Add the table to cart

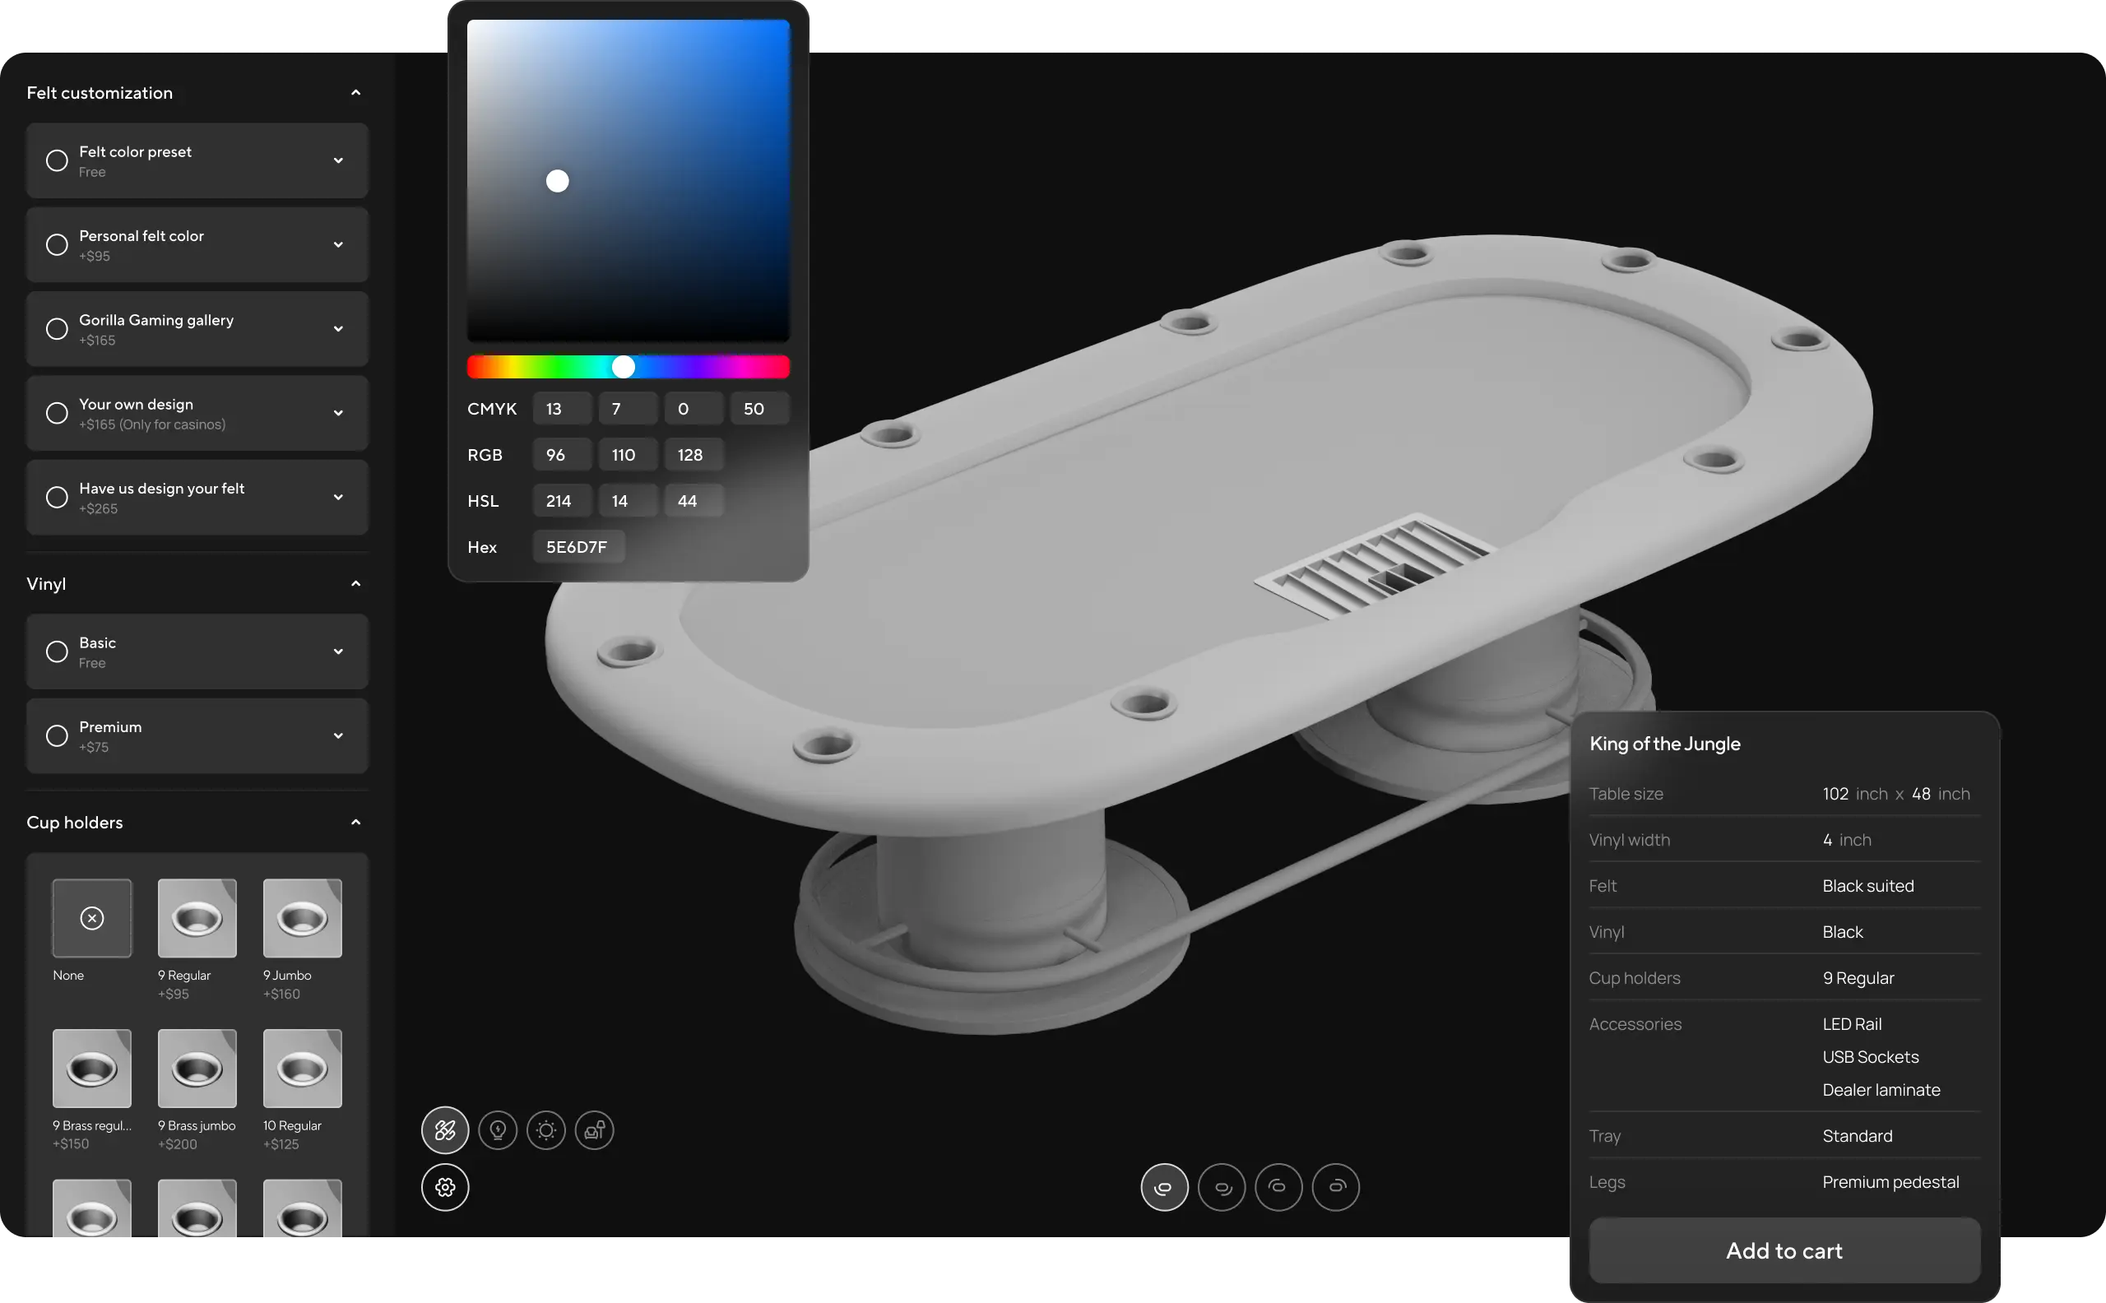click(1784, 1250)
